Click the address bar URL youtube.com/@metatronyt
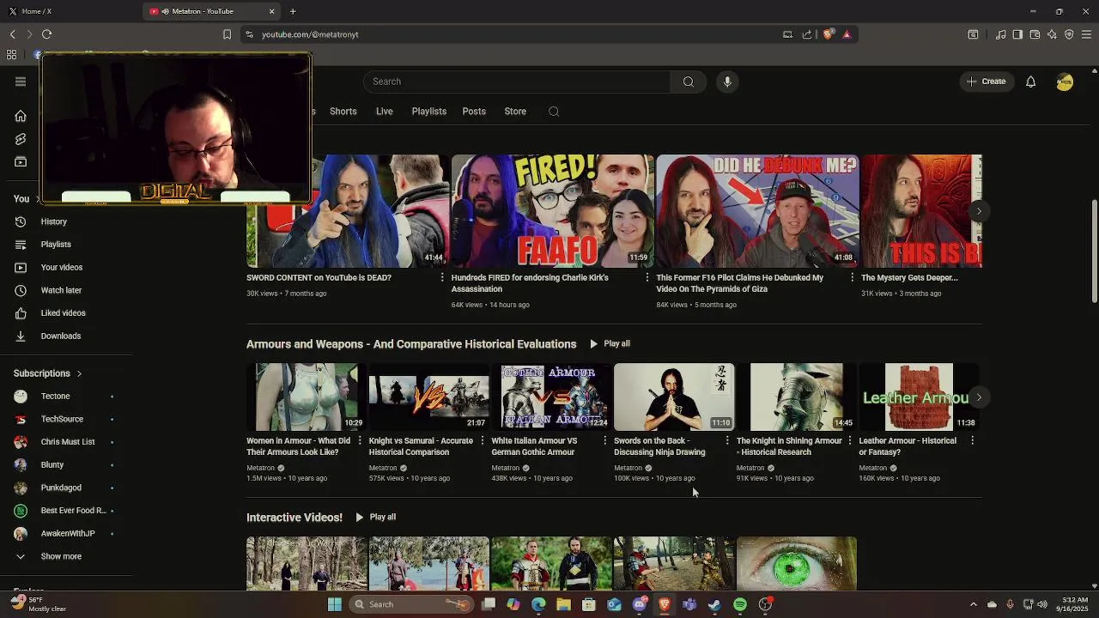Image resolution: width=1099 pixels, height=618 pixels. click(310, 34)
